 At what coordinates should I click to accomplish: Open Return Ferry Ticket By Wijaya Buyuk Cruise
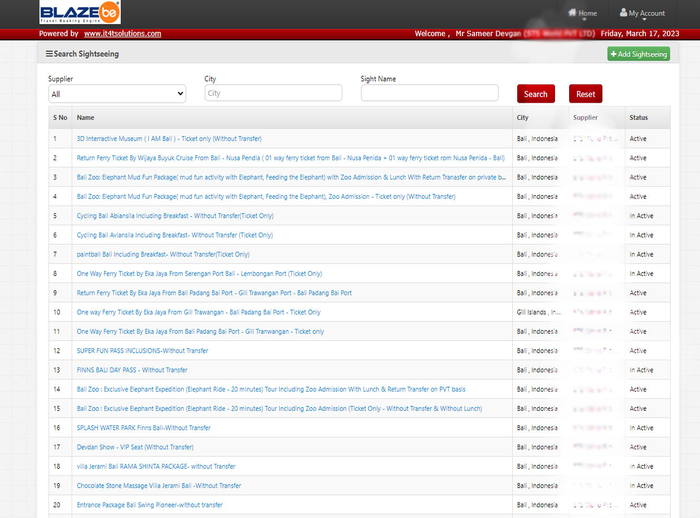pyautogui.click(x=290, y=158)
